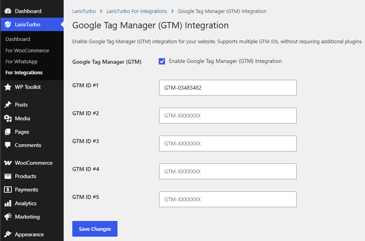365x241 pixels.
Task: Click the 'GTM ID #4' label
Action: click(86, 169)
